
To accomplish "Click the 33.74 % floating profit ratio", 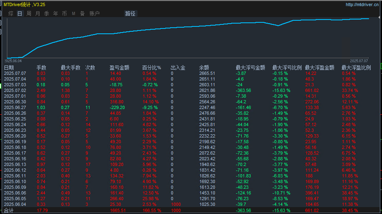I will pos(350,90).
